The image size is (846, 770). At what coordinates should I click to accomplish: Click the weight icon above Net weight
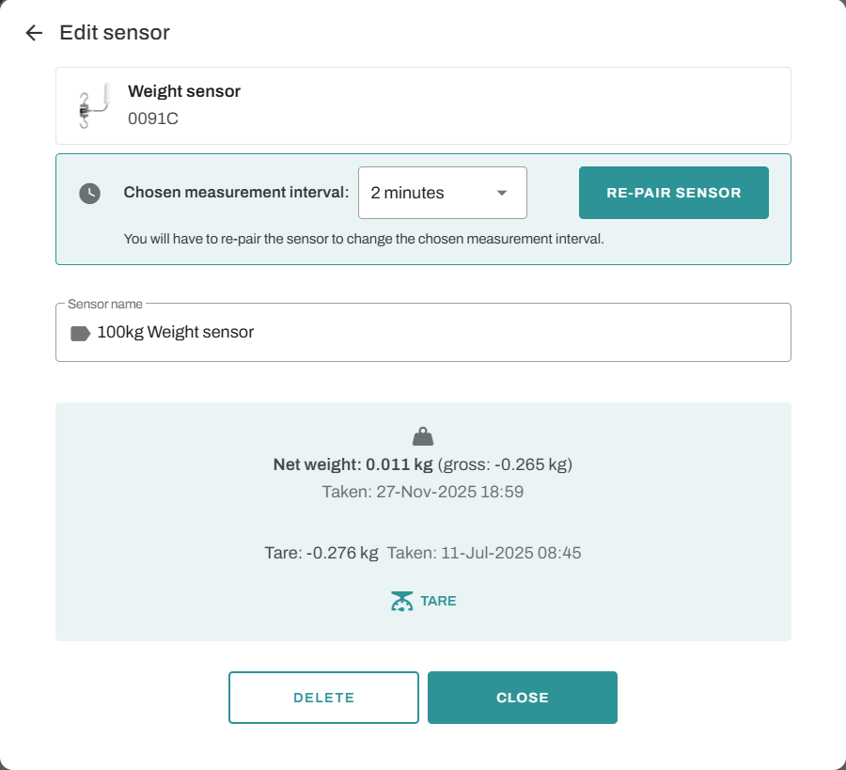point(423,437)
